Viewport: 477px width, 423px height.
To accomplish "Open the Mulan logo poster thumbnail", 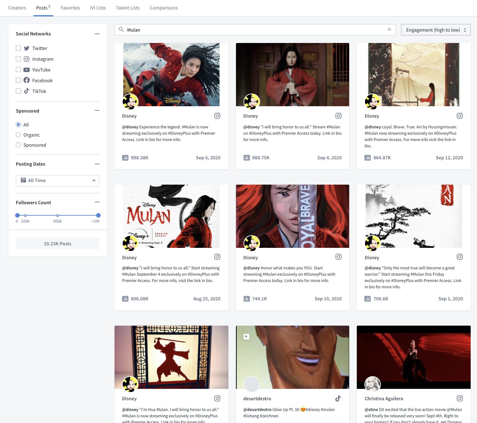I will pos(171,216).
